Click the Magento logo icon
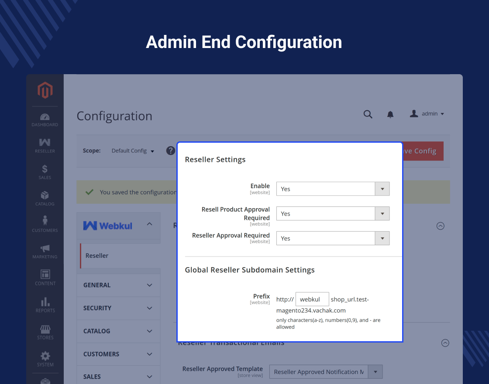Viewport: 489px width, 384px height. coord(45,90)
